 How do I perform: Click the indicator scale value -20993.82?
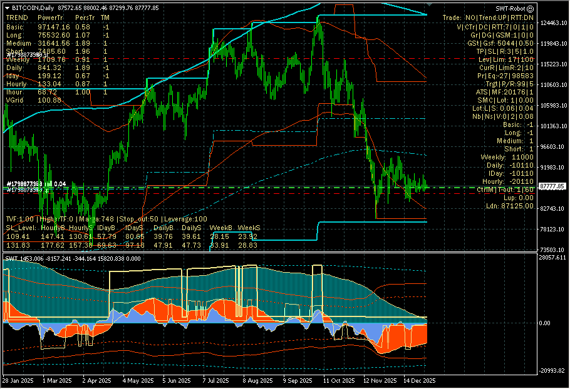coord(552,370)
